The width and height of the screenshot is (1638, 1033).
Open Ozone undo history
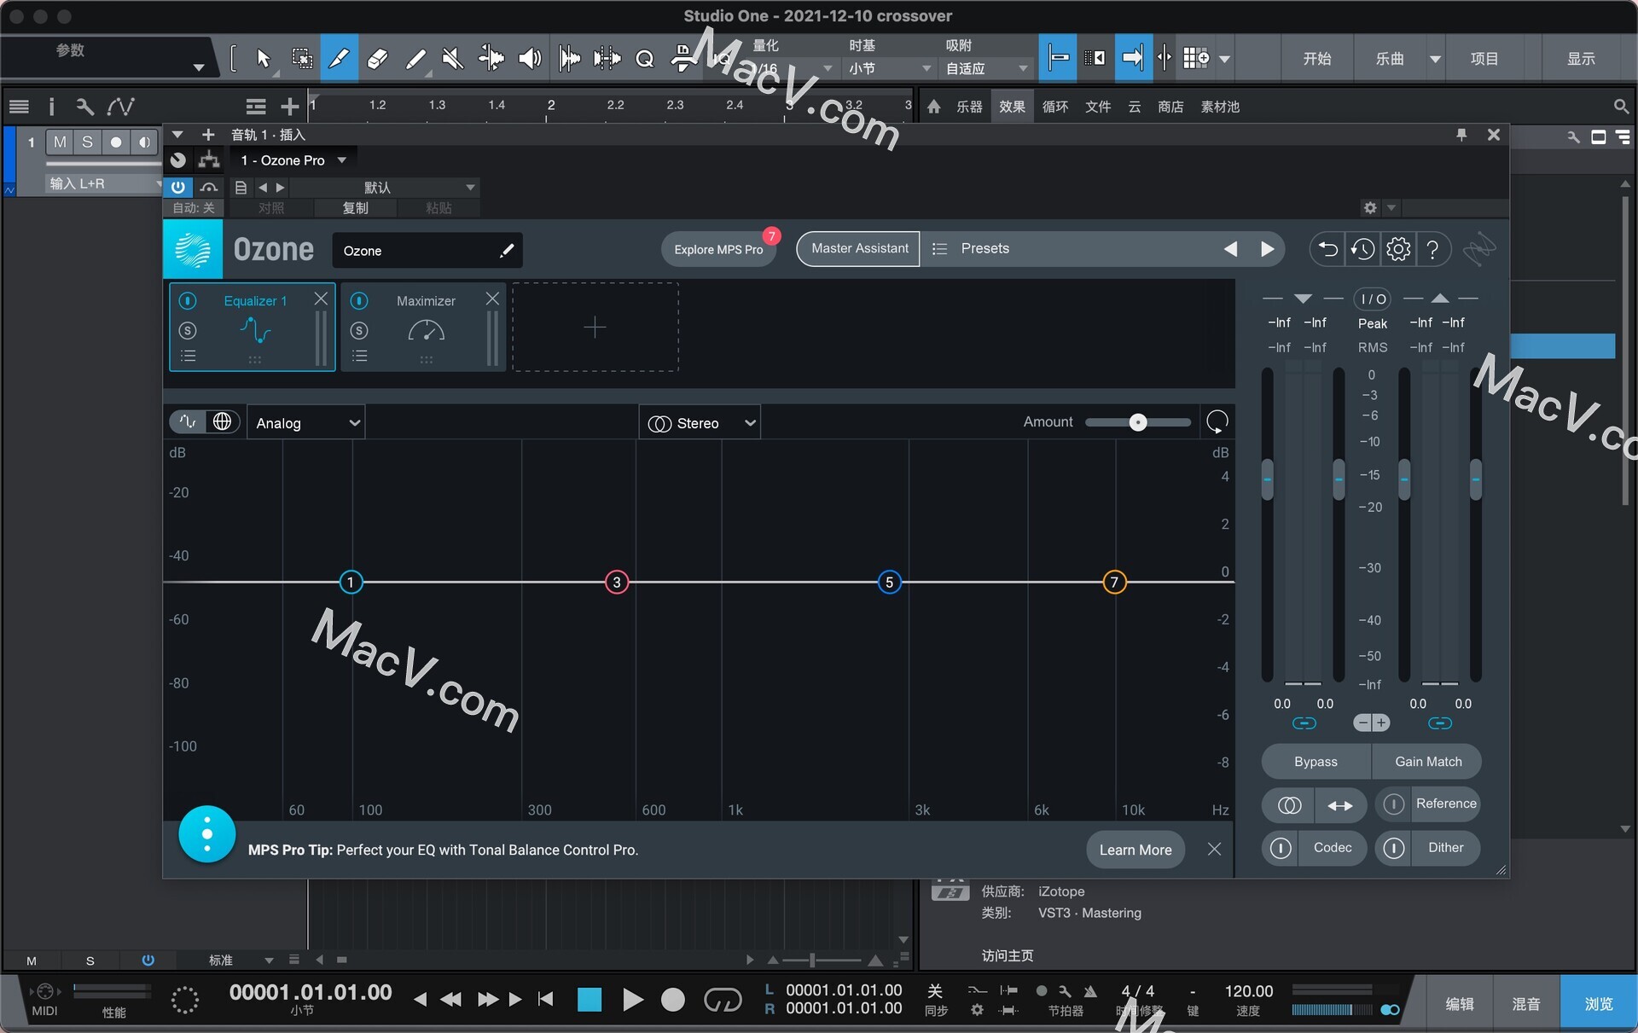tap(1362, 249)
